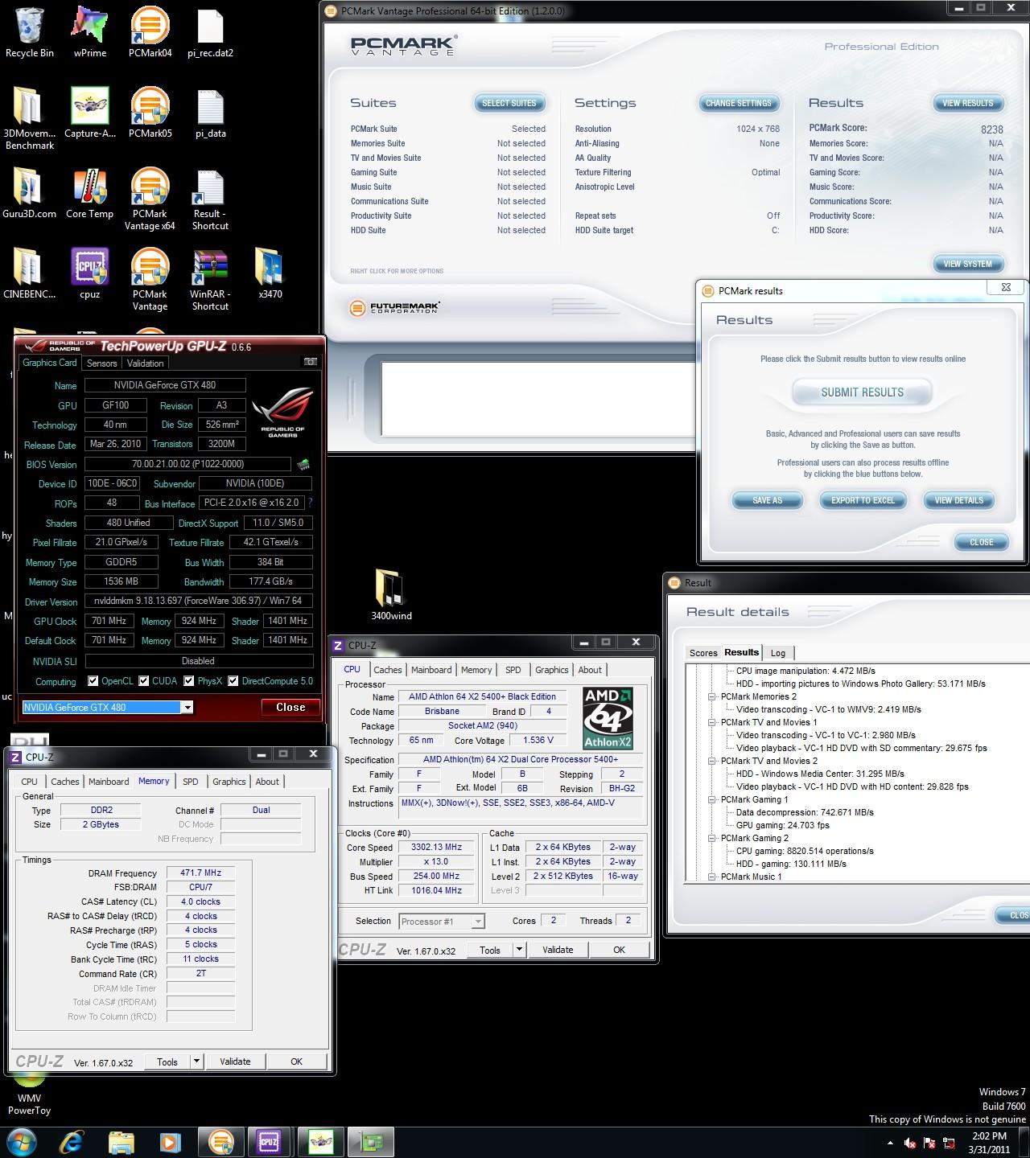
Task: Switch to the Sensors tab in GPU-Z
Action: [x=102, y=363]
